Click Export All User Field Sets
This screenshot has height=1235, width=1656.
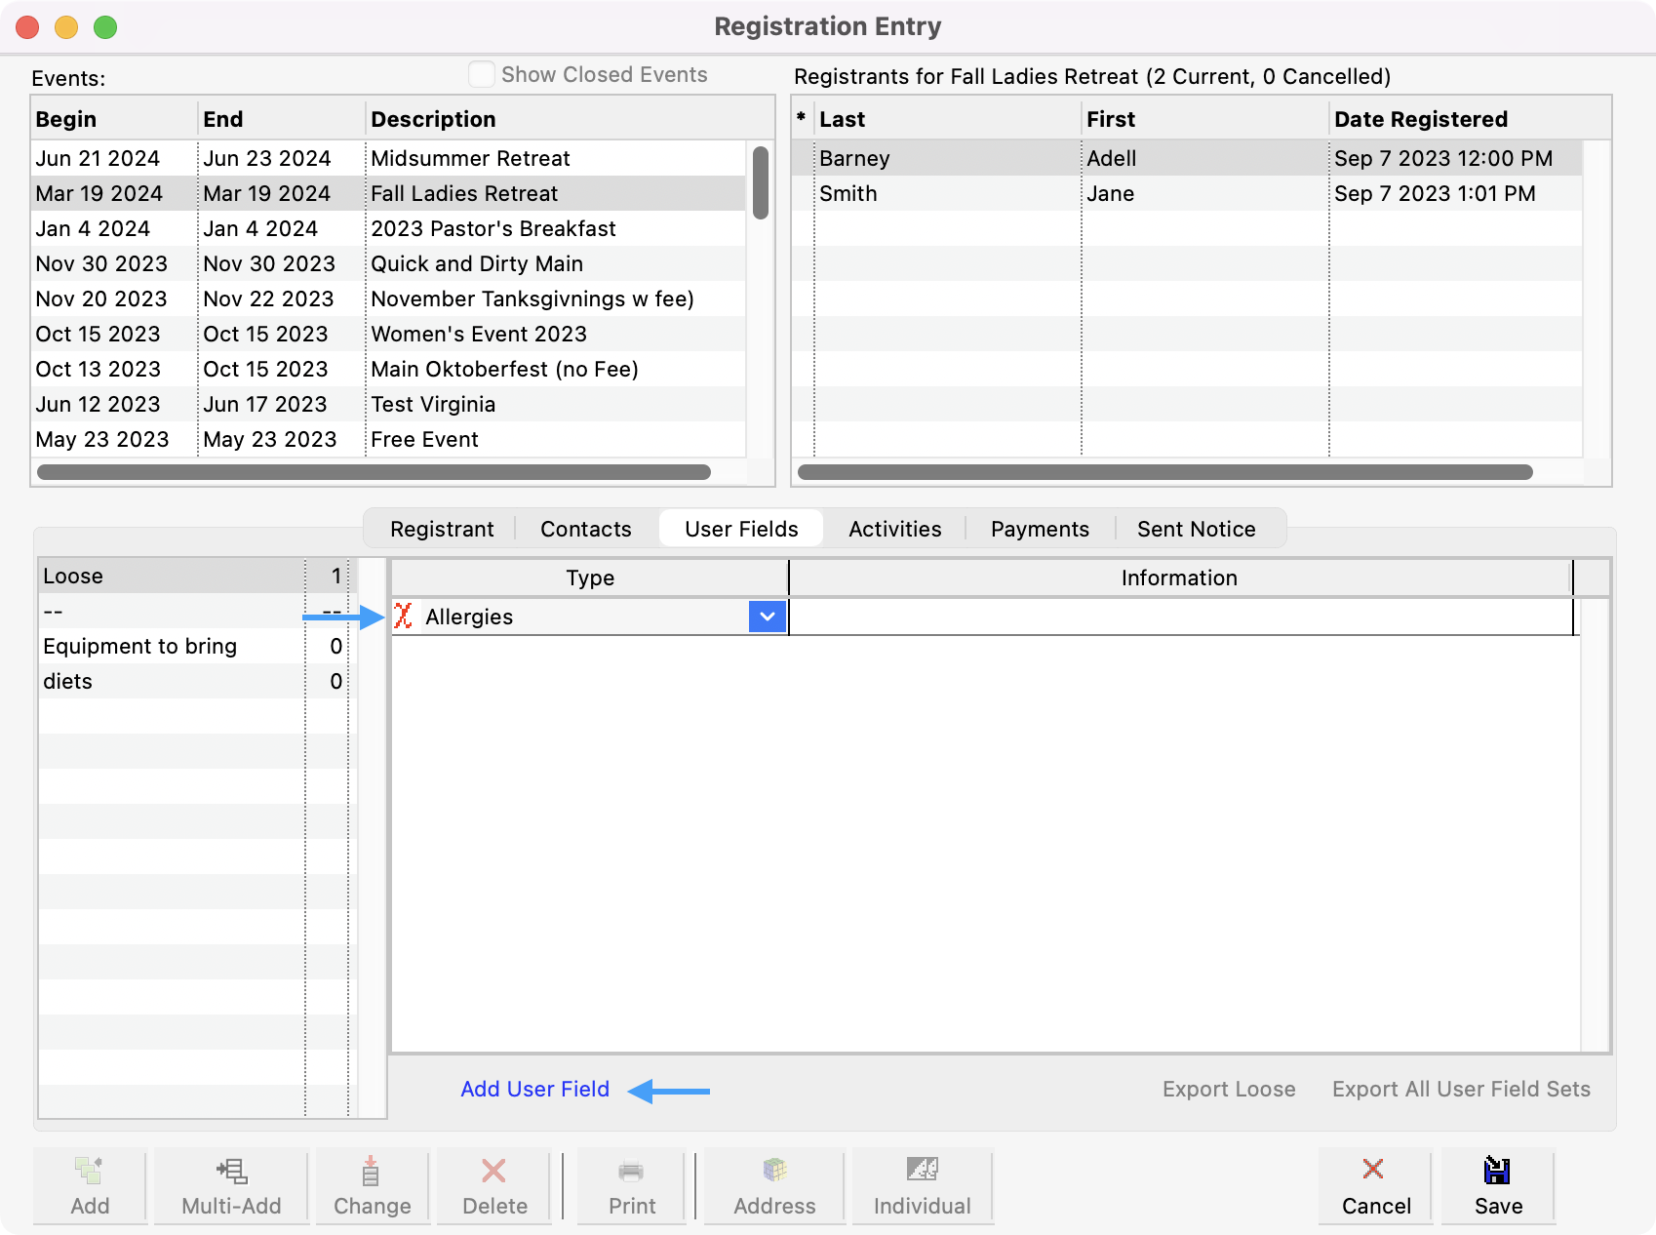tap(1460, 1089)
